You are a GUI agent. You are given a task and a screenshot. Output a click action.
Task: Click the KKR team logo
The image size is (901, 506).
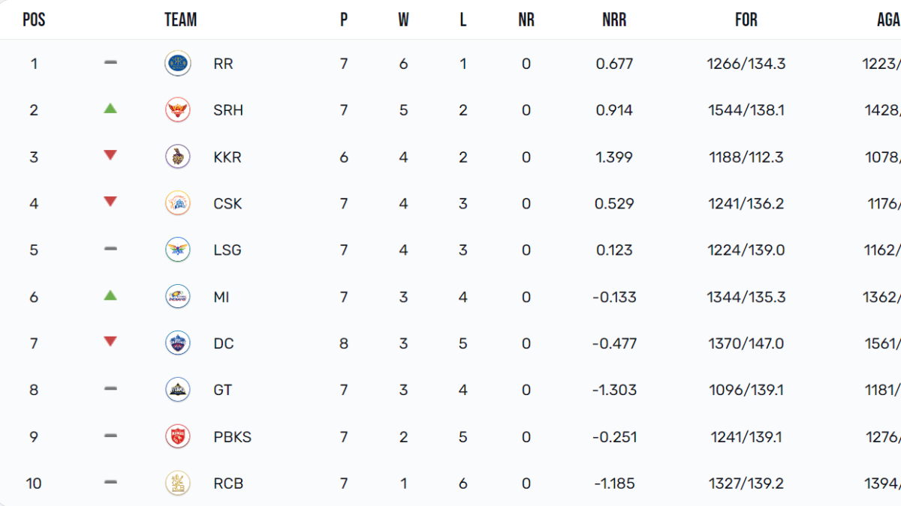pos(178,157)
